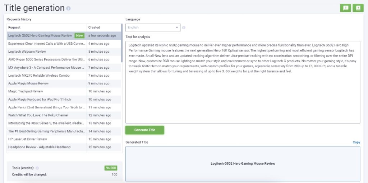Screen dimensions: 368x183
Task: Select the Introducing the Xbox Series S request
Action: tap(64, 123)
